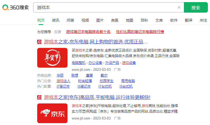Click the 联想 brand link

[75, 75]
